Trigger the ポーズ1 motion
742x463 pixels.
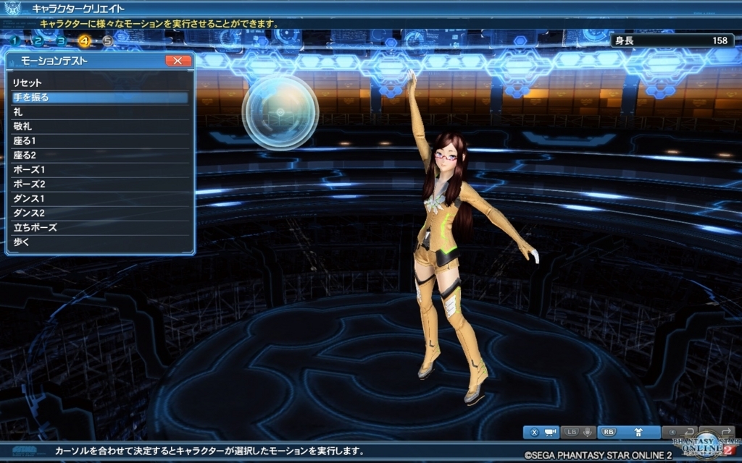[x=100, y=169]
